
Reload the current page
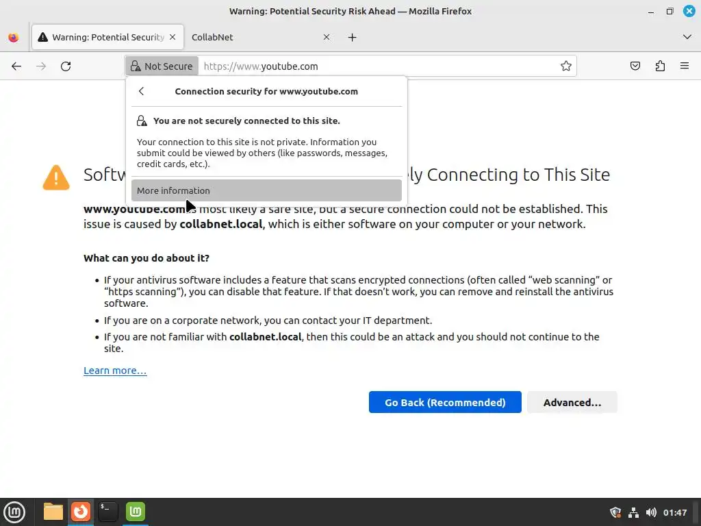[66, 66]
